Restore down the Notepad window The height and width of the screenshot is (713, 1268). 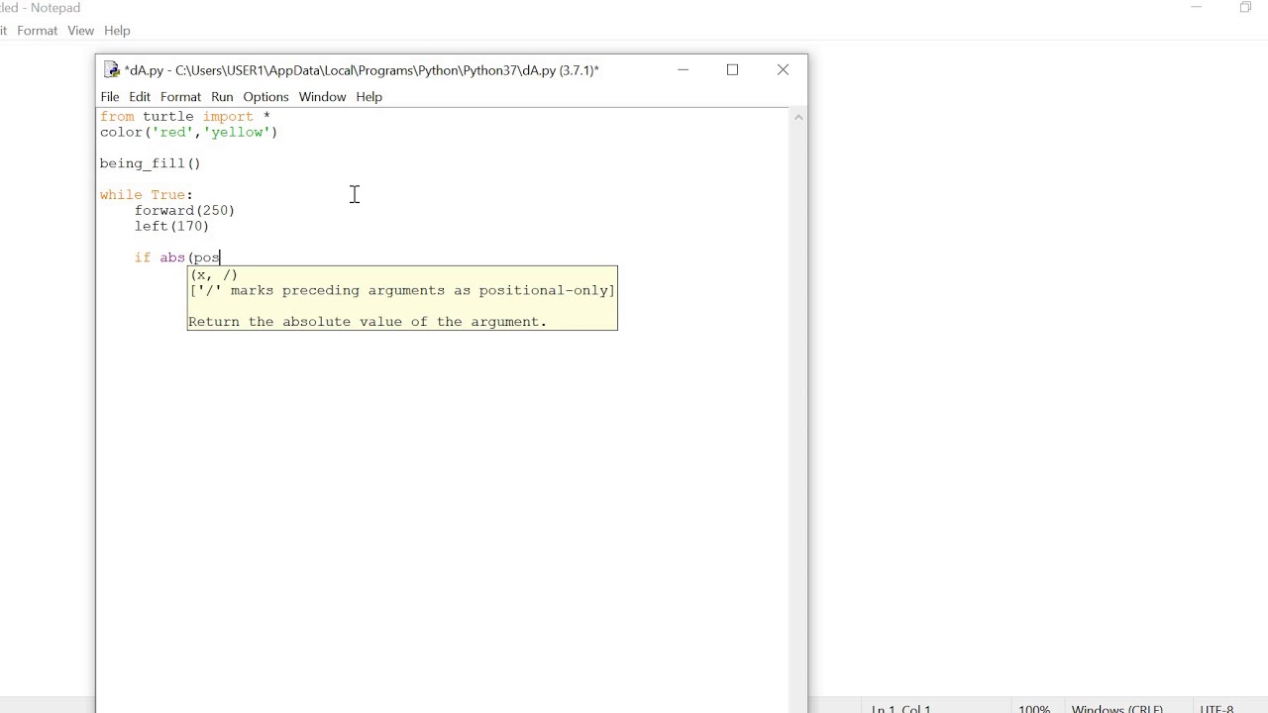[1245, 8]
